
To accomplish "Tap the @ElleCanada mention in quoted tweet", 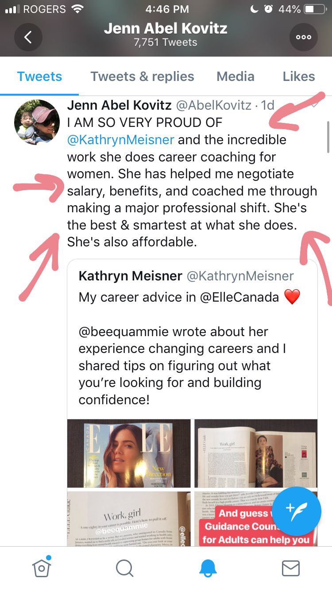I will click(239, 297).
